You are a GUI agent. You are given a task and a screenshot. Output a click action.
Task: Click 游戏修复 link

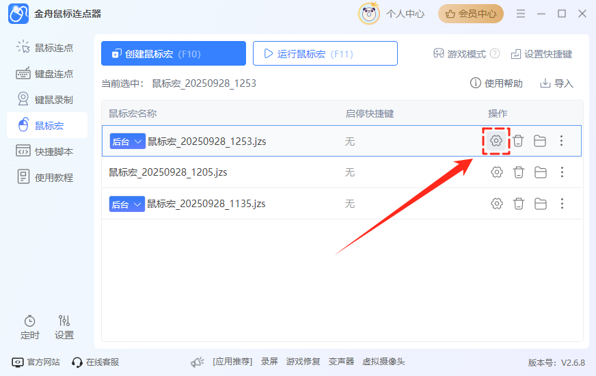(x=303, y=362)
